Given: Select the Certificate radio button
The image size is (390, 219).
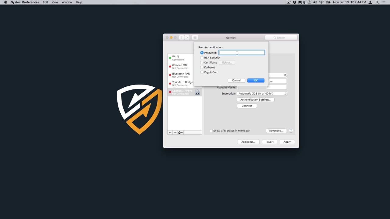Looking at the screenshot, I should click(x=202, y=62).
